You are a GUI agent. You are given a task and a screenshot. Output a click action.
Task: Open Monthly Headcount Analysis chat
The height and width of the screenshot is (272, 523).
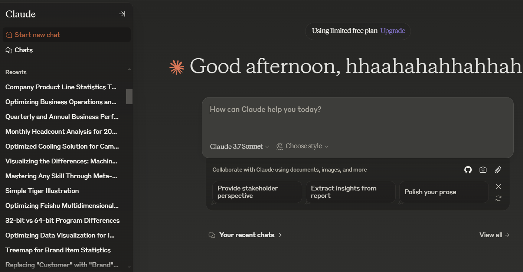click(61, 132)
